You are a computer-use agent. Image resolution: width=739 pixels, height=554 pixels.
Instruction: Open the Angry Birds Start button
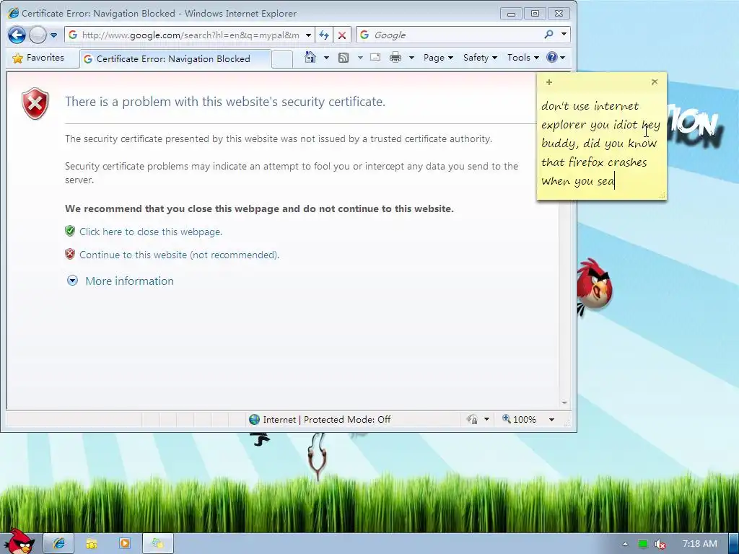(19, 542)
